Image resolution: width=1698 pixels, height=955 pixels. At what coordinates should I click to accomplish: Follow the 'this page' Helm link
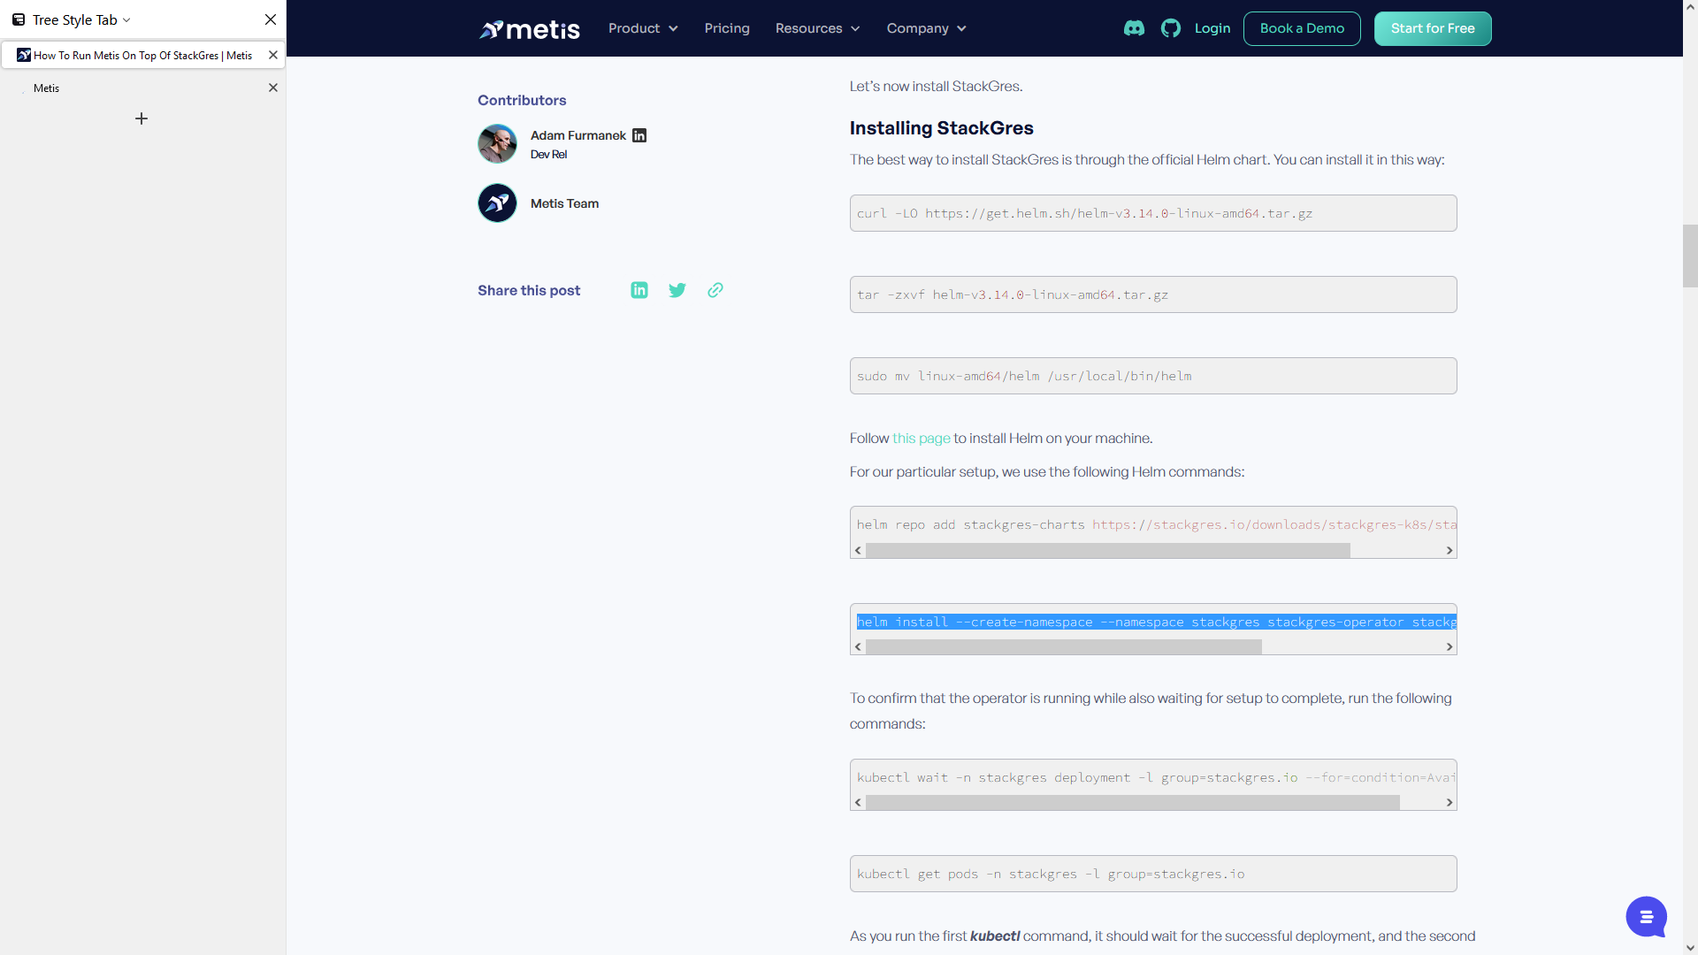(921, 439)
